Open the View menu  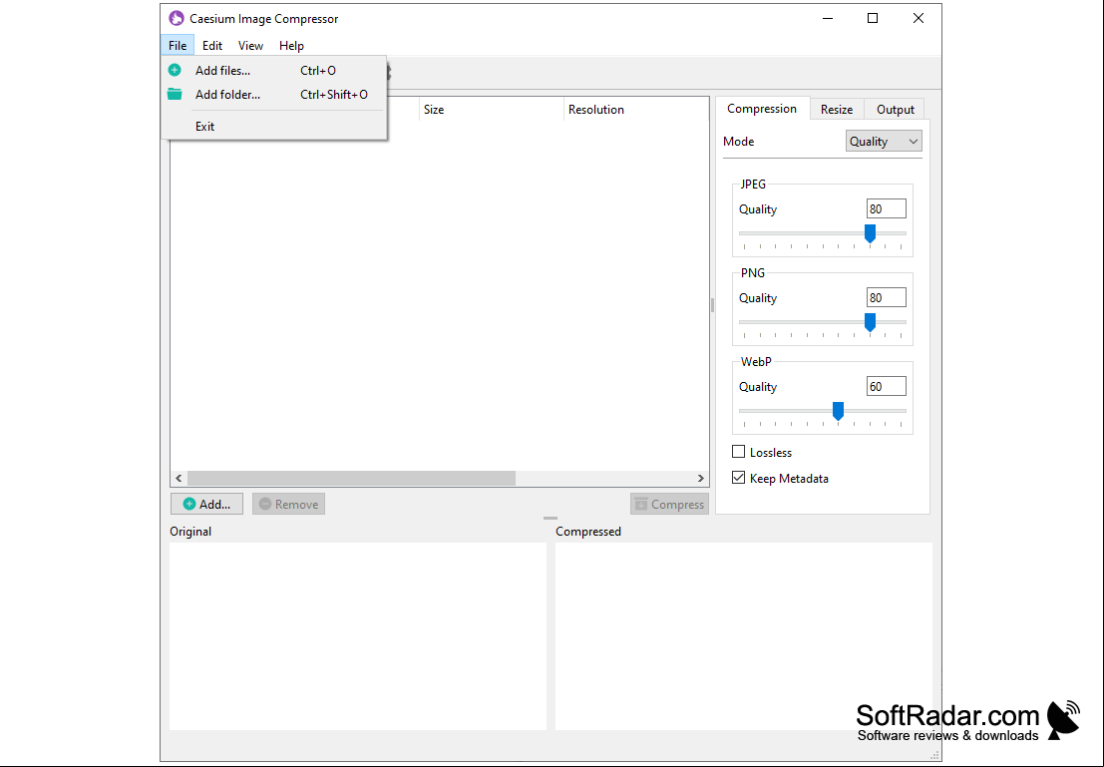(250, 45)
